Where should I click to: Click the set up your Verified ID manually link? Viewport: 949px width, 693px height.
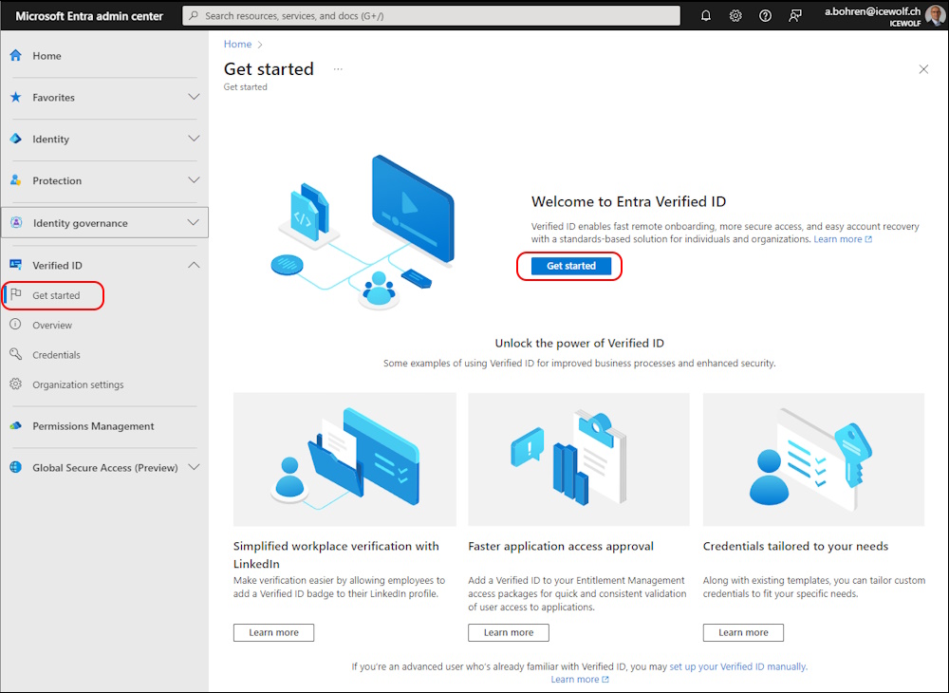click(737, 666)
